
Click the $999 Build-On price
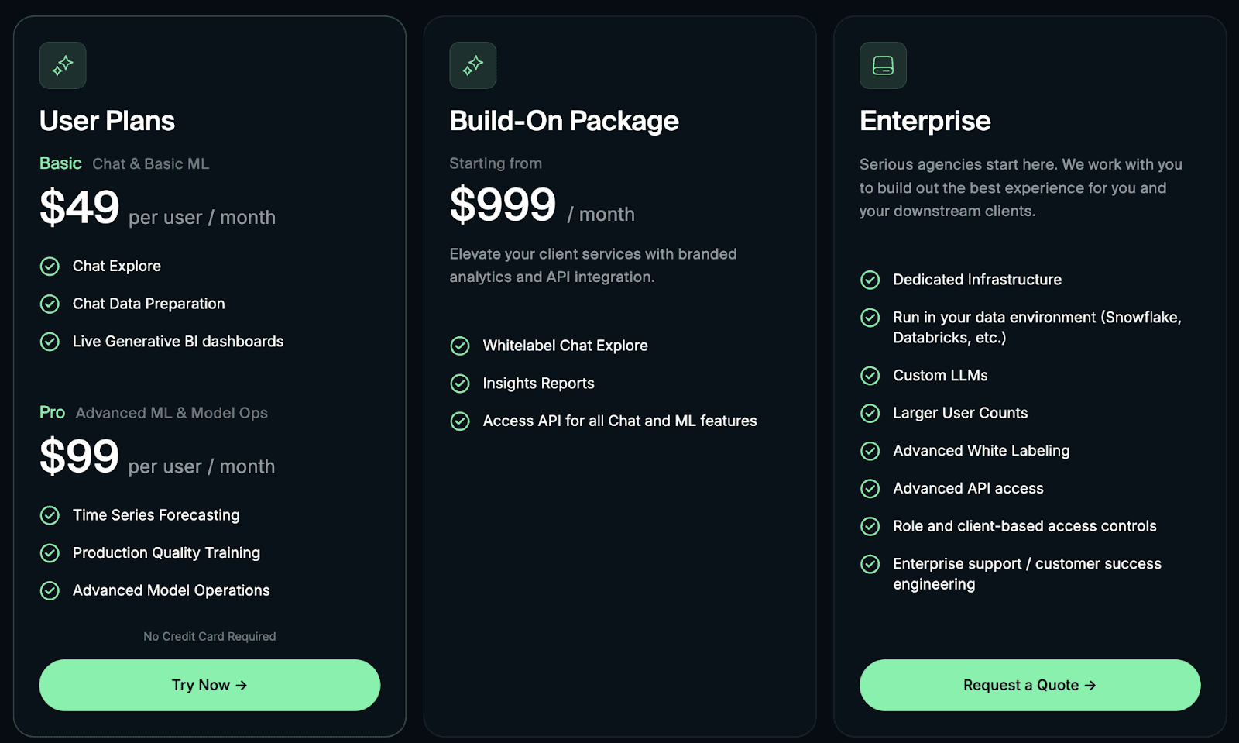(x=503, y=205)
